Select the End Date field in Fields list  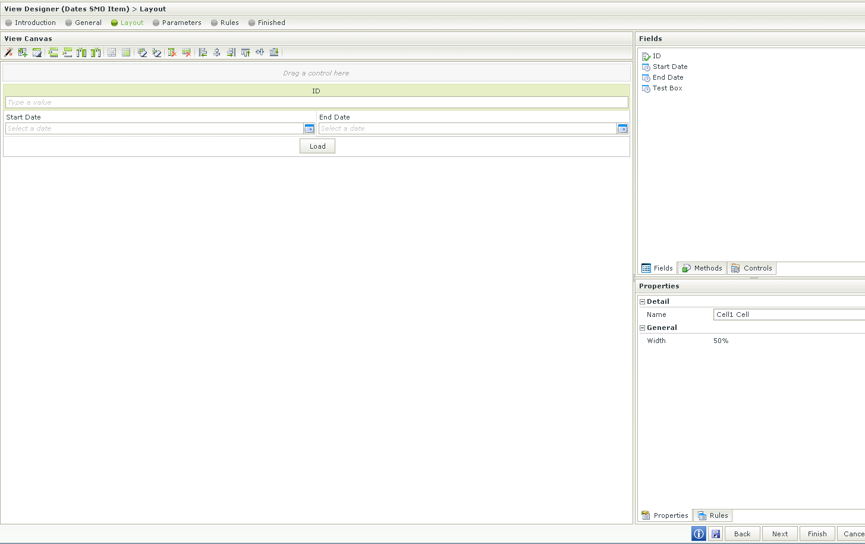(x=663, y=77)
